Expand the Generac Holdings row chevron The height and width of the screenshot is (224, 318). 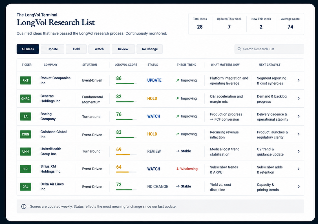[299, 98]
